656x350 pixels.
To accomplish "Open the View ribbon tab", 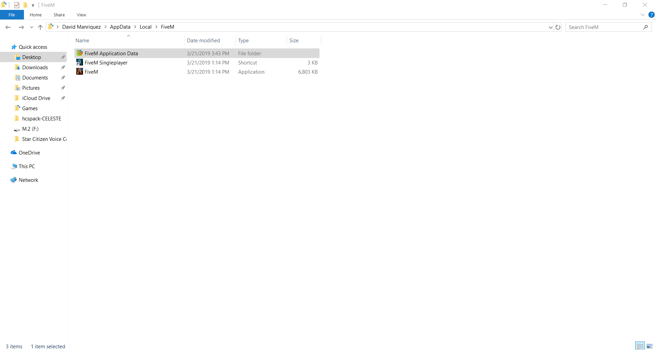I will pyautogui.click(x=81, y=15).
